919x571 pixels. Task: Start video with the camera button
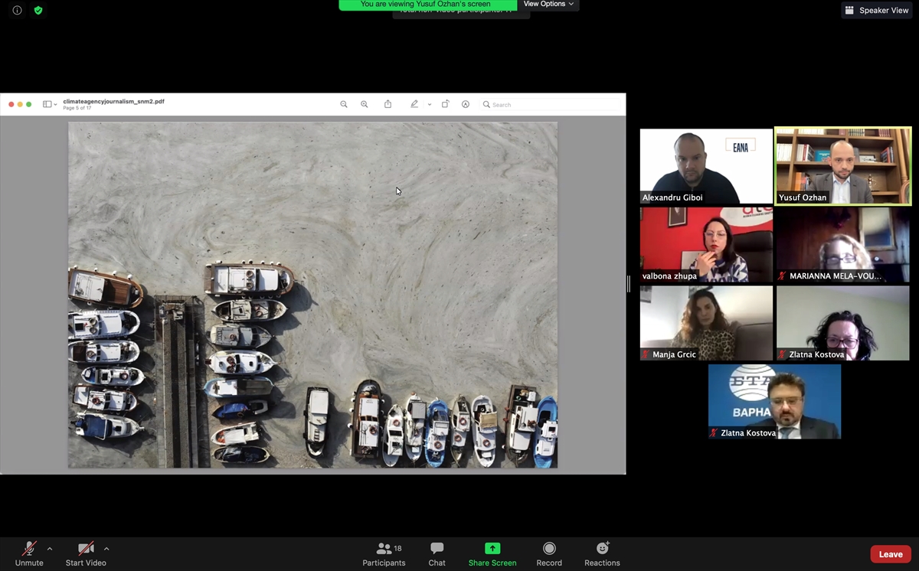click(x=86, y=553)
